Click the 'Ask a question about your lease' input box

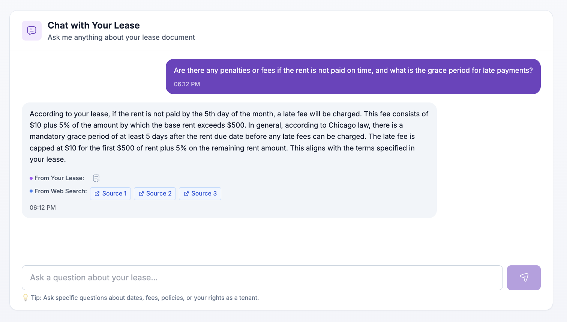point(262,277)
